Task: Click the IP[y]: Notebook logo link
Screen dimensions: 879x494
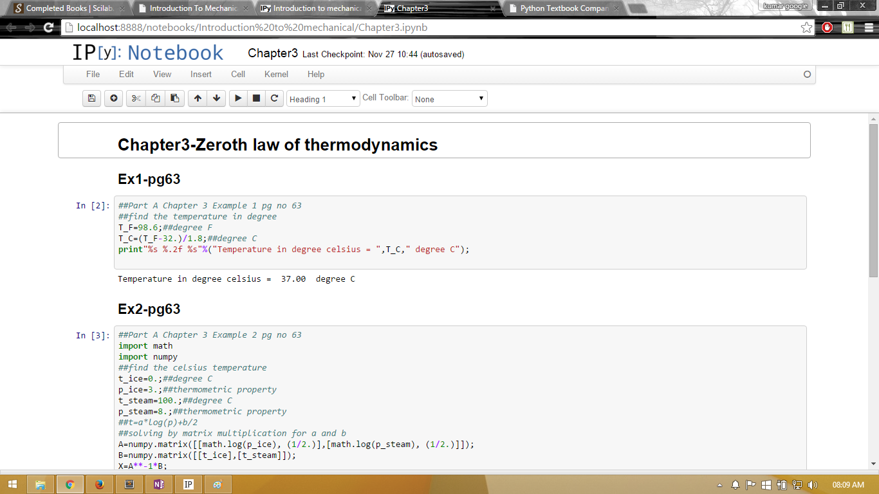Action: pyautogui.click(x=148, y=53)
